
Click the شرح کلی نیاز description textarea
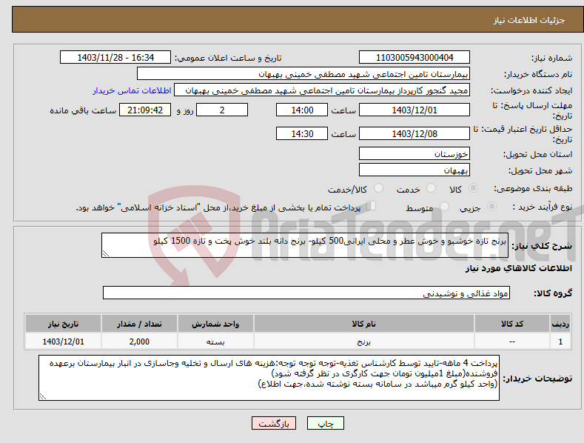[305, 245]
